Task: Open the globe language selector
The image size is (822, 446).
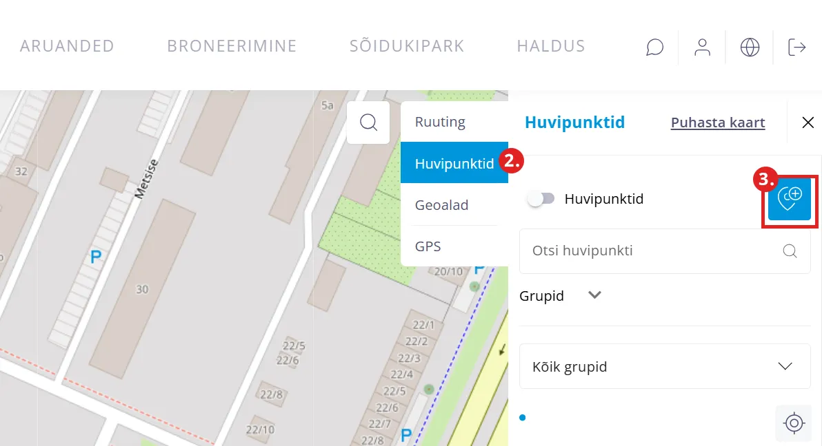Action: (x=750, y=47)
